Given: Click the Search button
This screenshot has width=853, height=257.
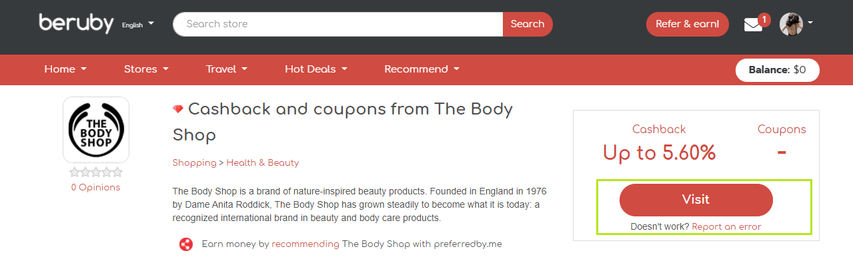Looking at the screenshot, I should pos(528,24).
